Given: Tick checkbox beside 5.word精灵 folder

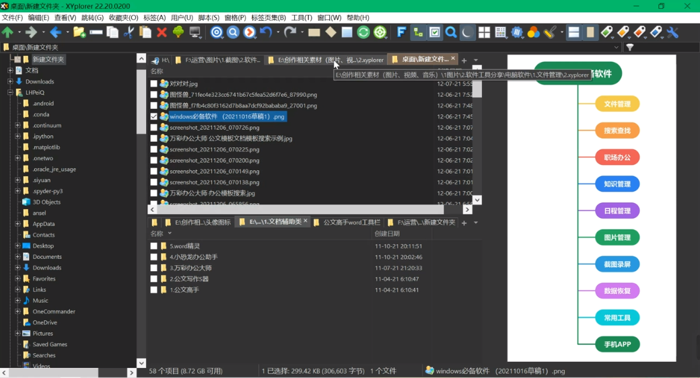Looking at the screenshot, I should coord(154,246).
